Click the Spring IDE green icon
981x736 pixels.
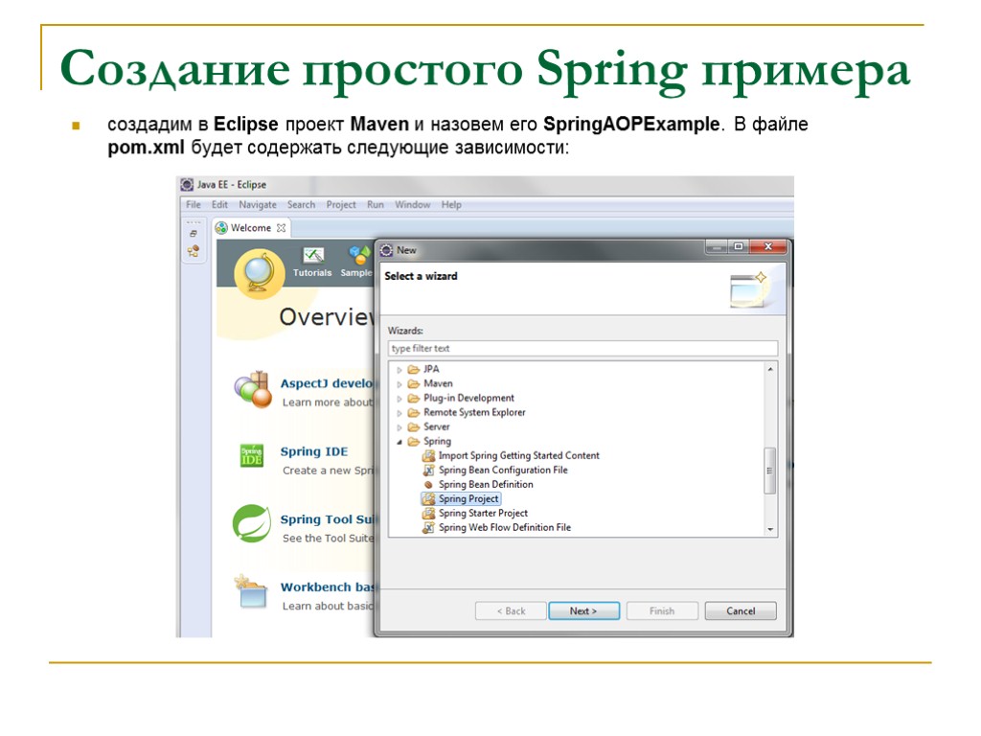(252, 455)
